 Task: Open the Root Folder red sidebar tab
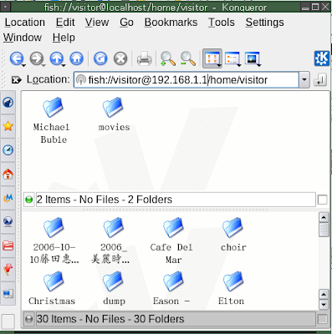(8, 245)
